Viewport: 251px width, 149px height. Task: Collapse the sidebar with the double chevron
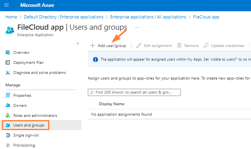click(78, 43)
